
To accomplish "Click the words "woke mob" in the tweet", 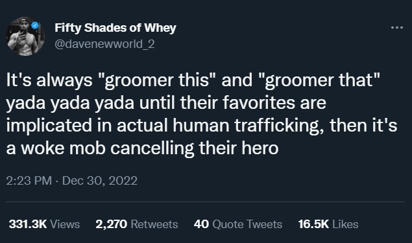I will click(63, 148).
